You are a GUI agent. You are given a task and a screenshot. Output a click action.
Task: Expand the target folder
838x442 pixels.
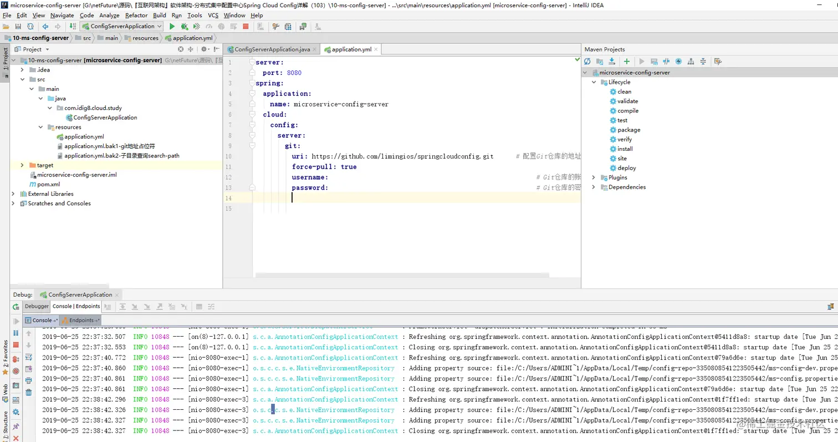[22, 165]
